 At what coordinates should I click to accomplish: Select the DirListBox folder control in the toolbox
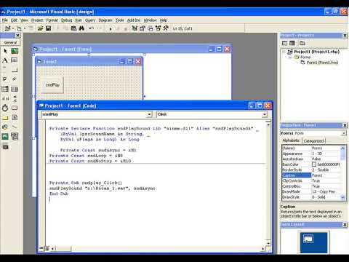[x=5, y=118]
